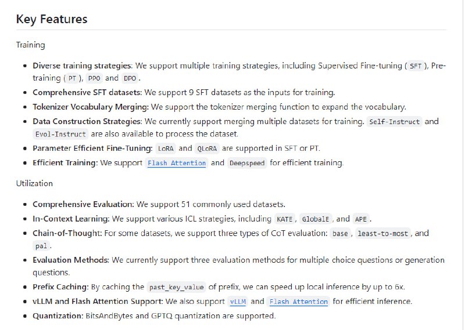Select the KATE code label

click(284, 219)
